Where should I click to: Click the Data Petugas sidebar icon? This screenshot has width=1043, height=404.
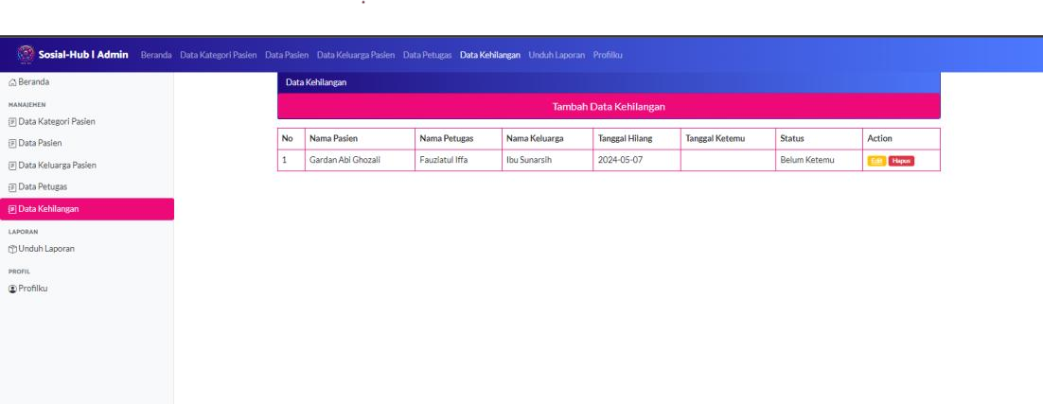(7, 187)
